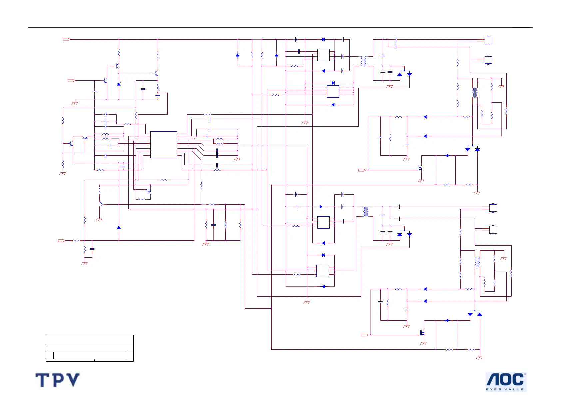Select the lower center transformer symbol

pyautogui.click(x=366, y=212)
